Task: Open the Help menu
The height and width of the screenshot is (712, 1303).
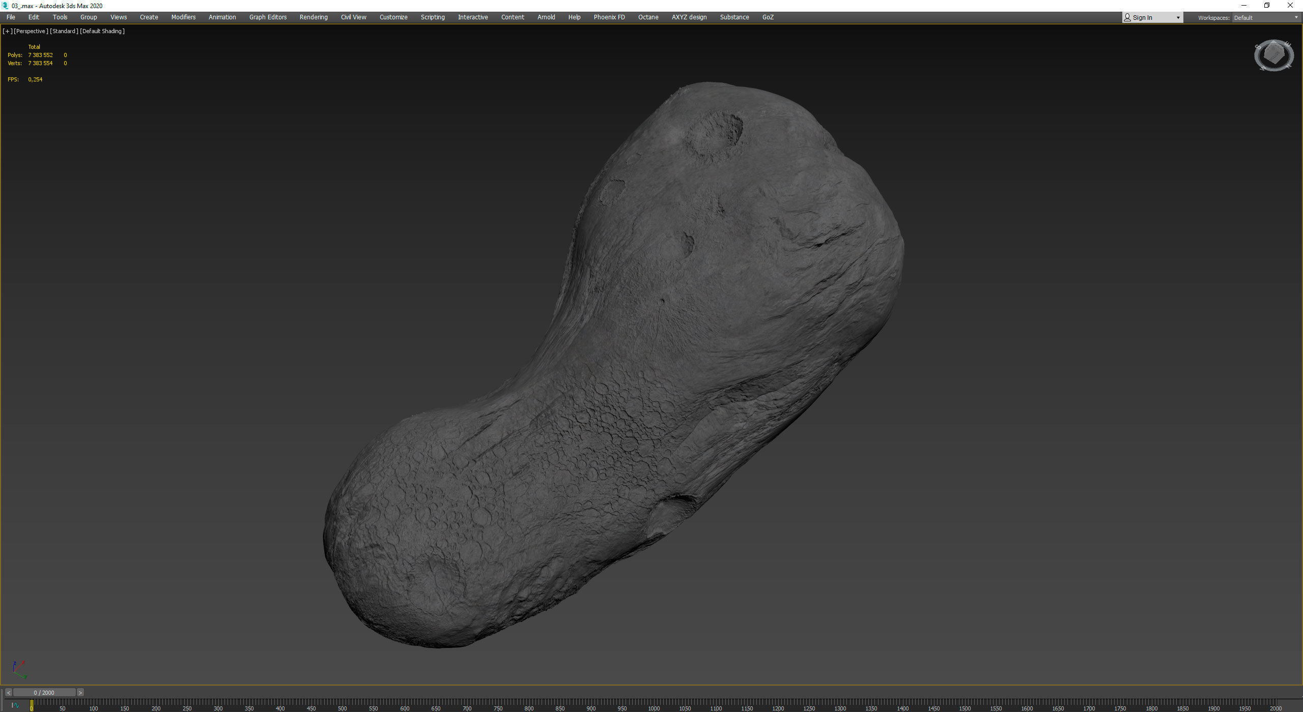Action: [574, 17]
